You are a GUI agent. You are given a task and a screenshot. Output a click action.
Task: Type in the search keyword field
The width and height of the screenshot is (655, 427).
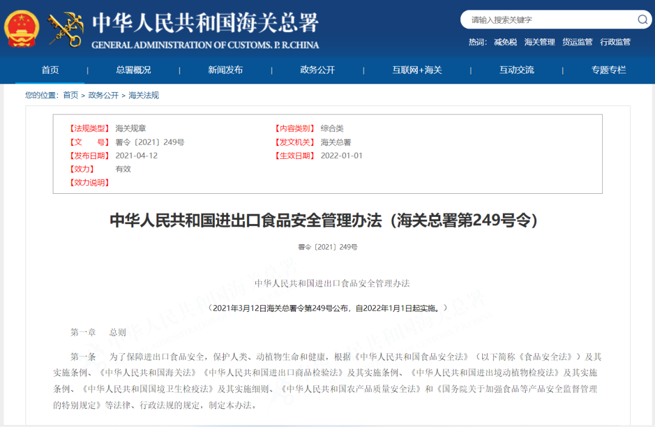(549, 20)
